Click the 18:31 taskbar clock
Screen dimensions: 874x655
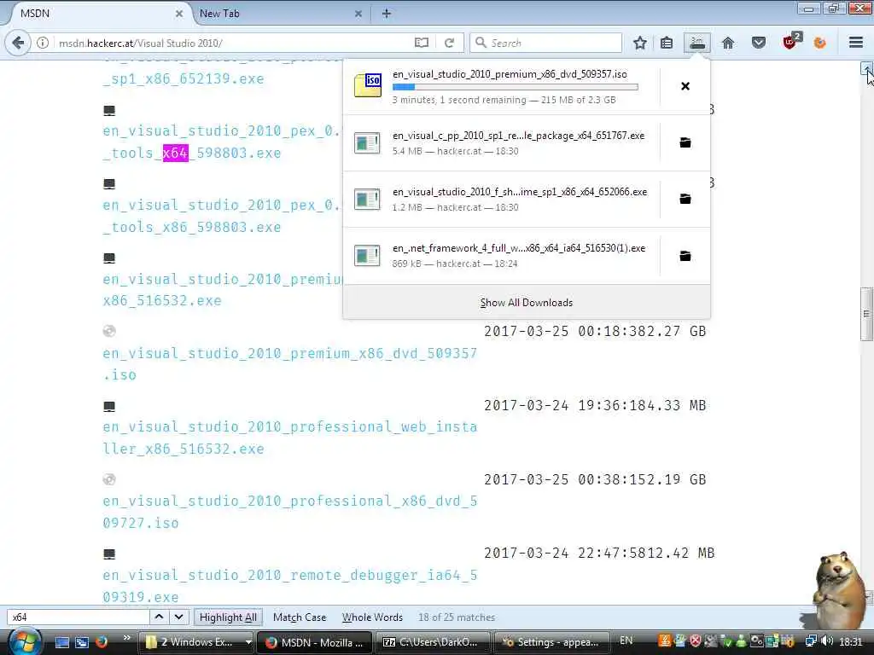click(x=851, y=642)
